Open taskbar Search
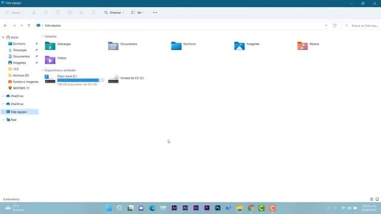Image resolution: width=381 pixels, height=214 pixels. click(119, 208)
